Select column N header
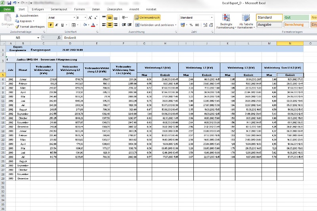The height and width of the screenshot is (211, 317). 290,44
